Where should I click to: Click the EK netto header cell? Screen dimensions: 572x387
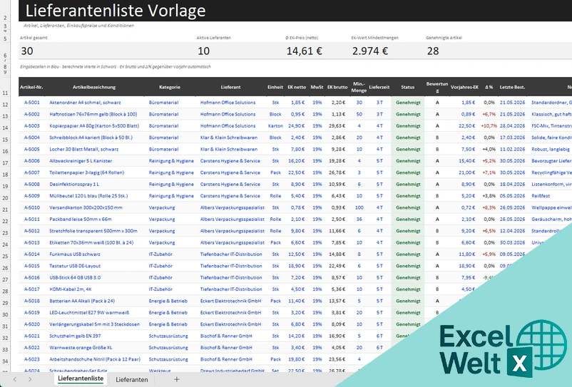pos(297,87)
